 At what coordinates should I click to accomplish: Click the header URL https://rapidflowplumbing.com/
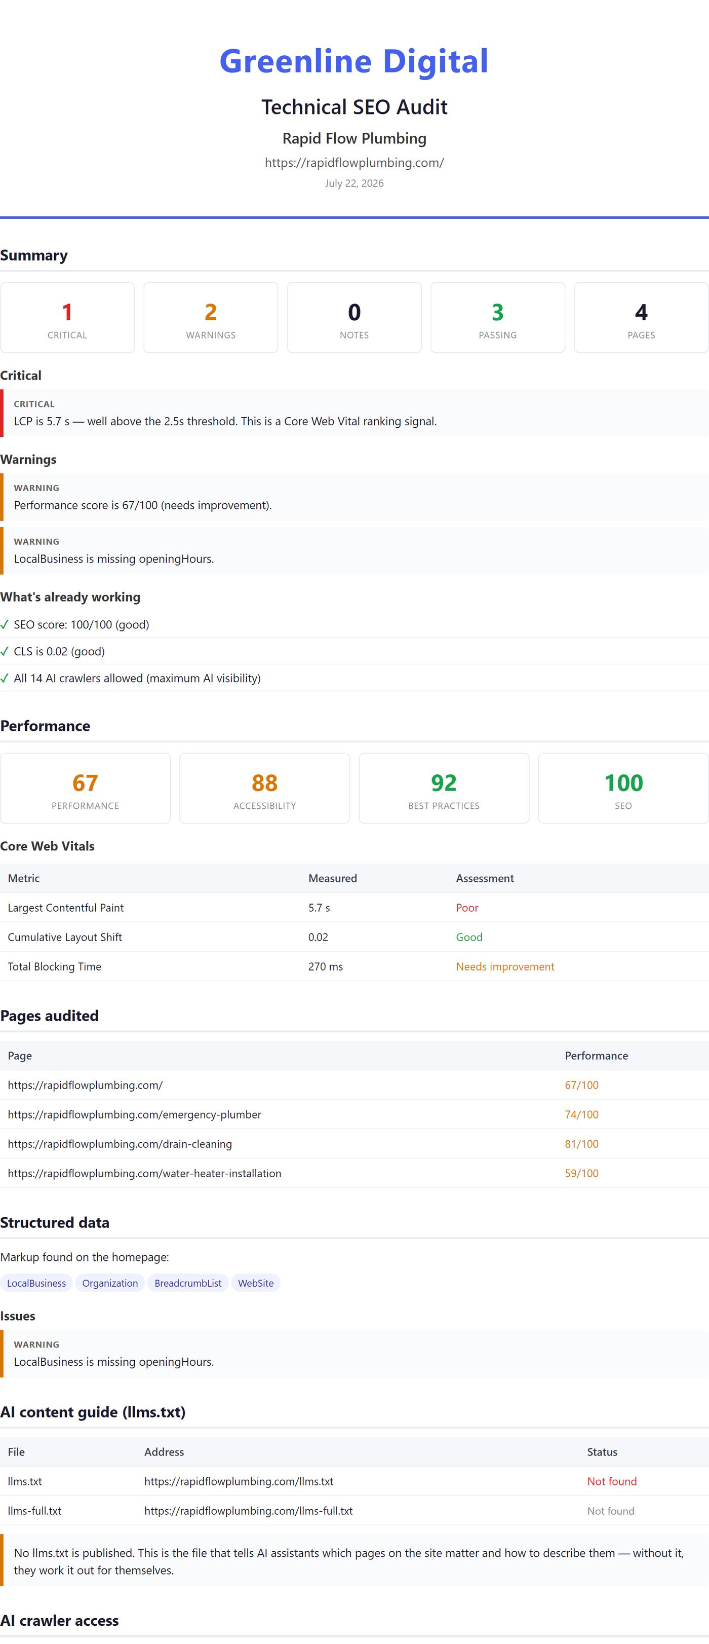click(x=354, y=163)
